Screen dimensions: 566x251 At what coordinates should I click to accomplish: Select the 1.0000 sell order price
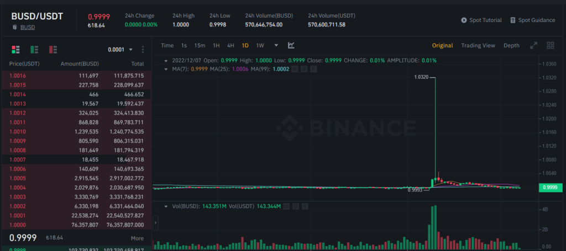18,225
